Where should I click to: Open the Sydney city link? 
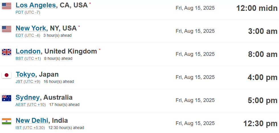pyautogui.click(x=28, y=98)
